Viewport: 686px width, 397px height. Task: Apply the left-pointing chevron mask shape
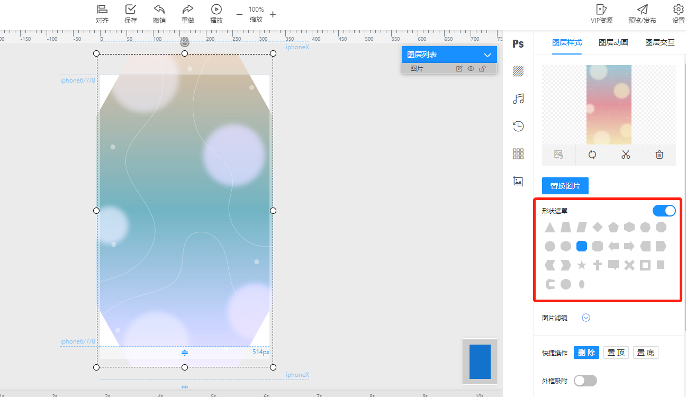(550, 265)
